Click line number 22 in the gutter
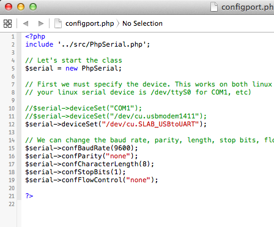Viewport: 274px width, 227px height. coord(12,204)
